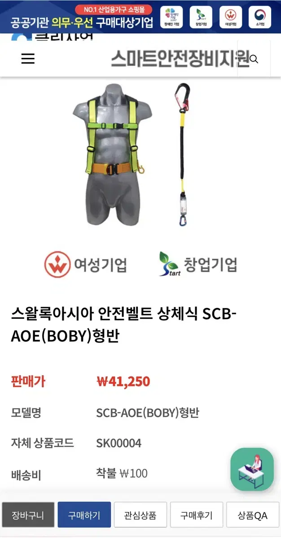Tap the 소기업 badge in top banner
This screenshot has width=281, height=538.
(260, 17)
